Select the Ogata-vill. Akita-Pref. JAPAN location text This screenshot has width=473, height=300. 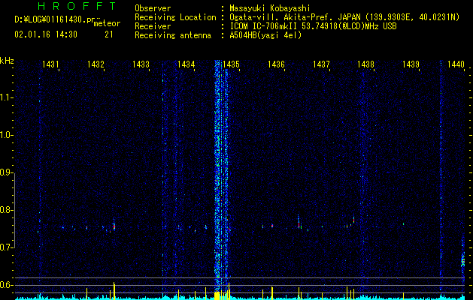pyautogui.click(x=344, y=17)
